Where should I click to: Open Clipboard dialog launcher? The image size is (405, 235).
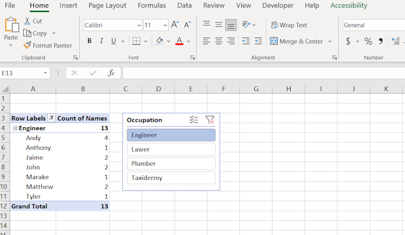76,58
